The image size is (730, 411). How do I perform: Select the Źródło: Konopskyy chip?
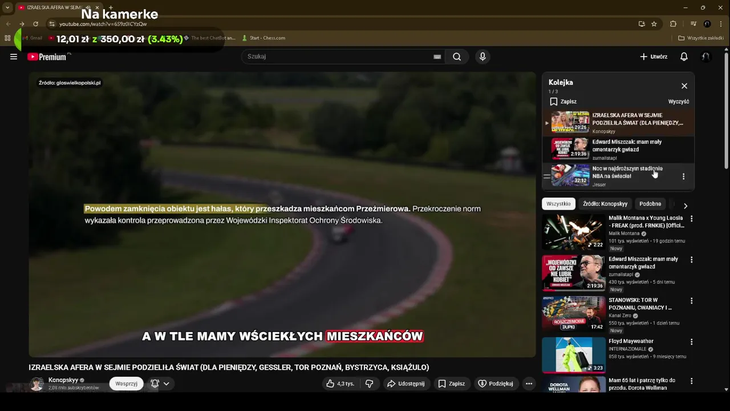point(605,204)
